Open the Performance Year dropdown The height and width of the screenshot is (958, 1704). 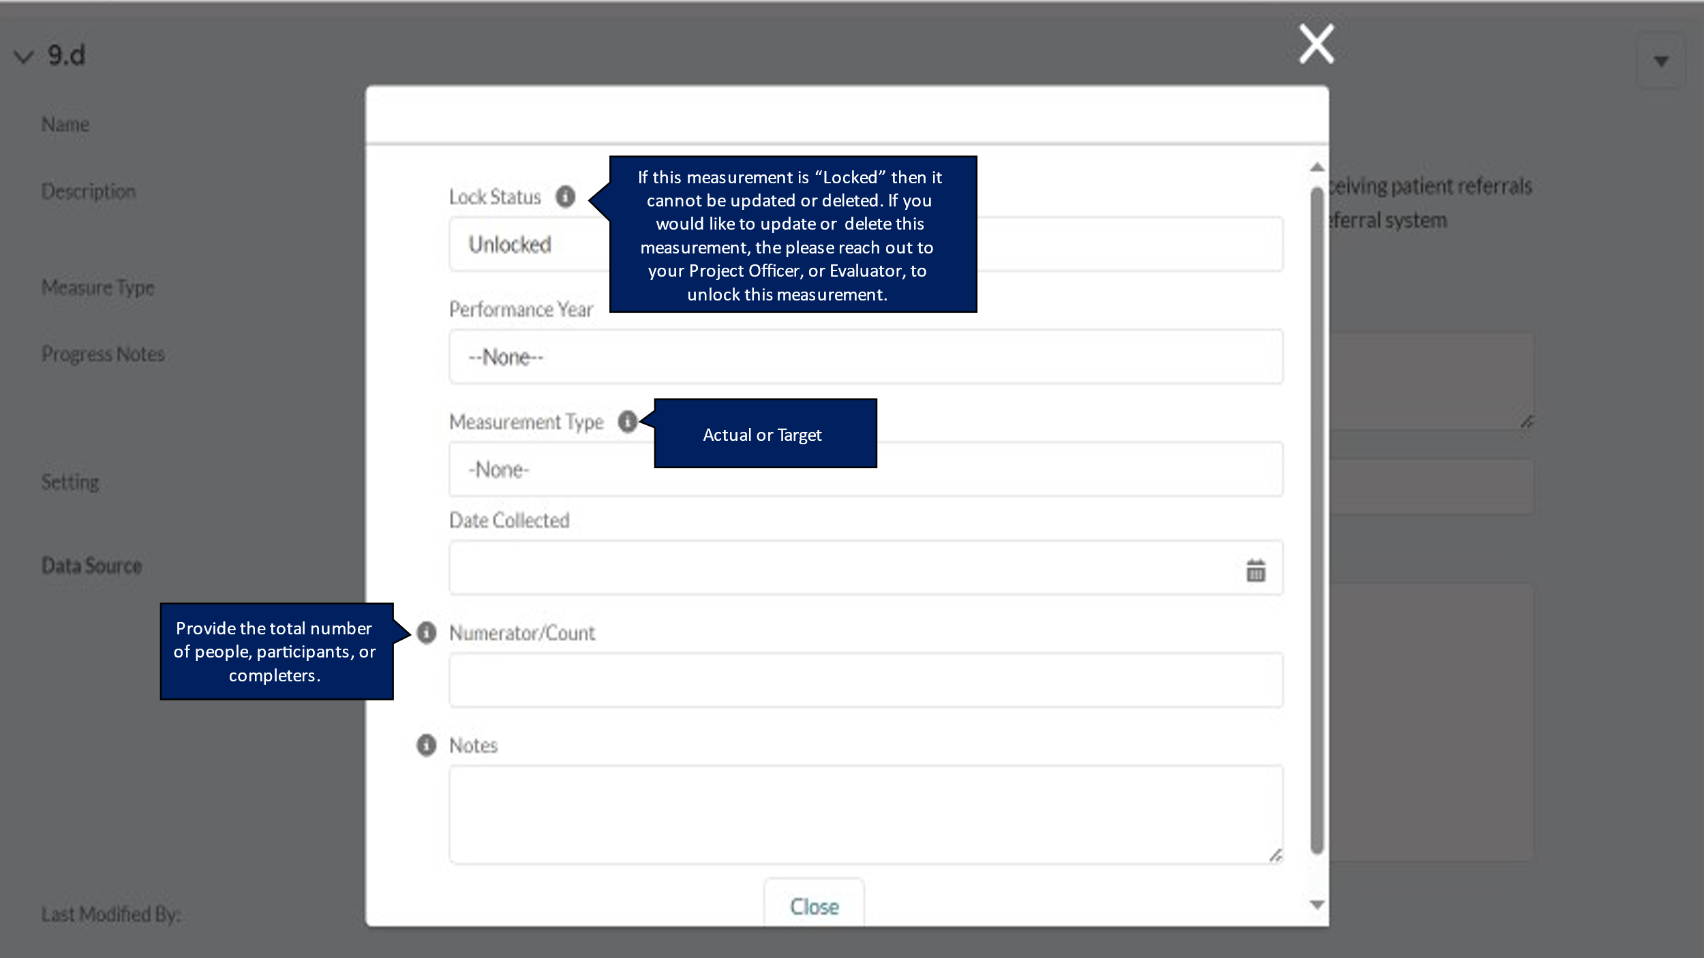(x=866, y=357)
